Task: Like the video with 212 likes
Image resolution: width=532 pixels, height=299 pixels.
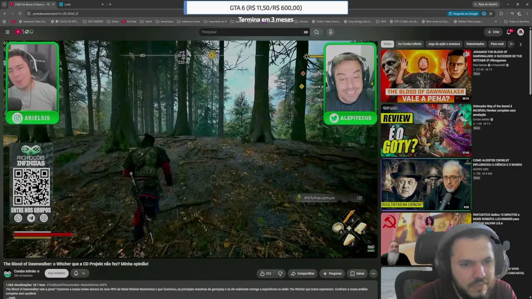Action: tap(266, 273)
